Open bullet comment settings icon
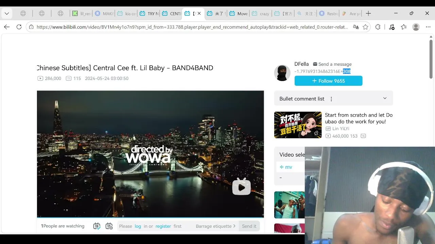 [x=109, y=226]
